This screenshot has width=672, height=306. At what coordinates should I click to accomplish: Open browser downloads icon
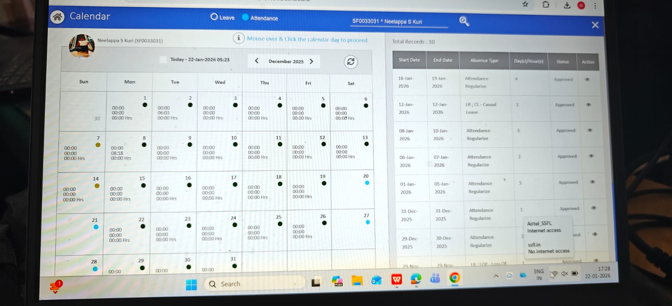point(567,5)
